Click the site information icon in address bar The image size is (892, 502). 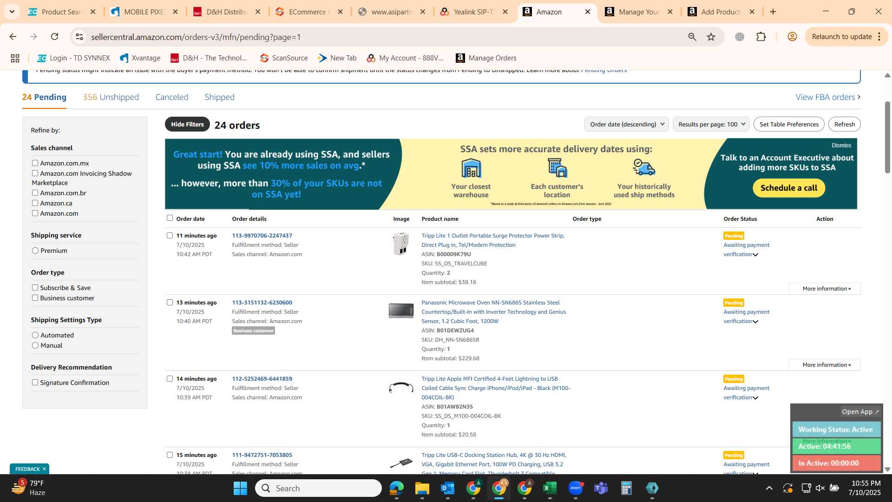(79, 37)
